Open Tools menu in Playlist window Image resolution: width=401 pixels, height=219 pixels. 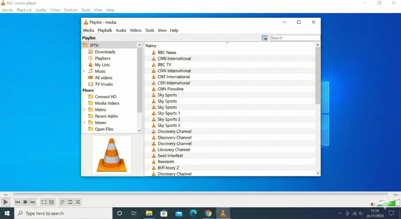point(150,30)
